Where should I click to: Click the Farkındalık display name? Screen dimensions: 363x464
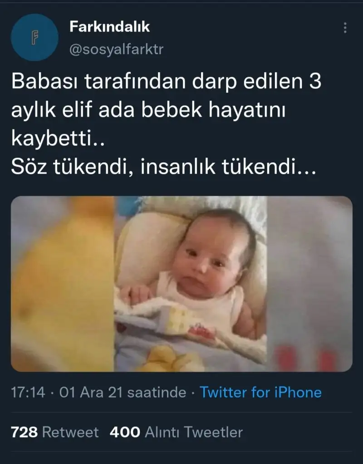pos(110,27)
